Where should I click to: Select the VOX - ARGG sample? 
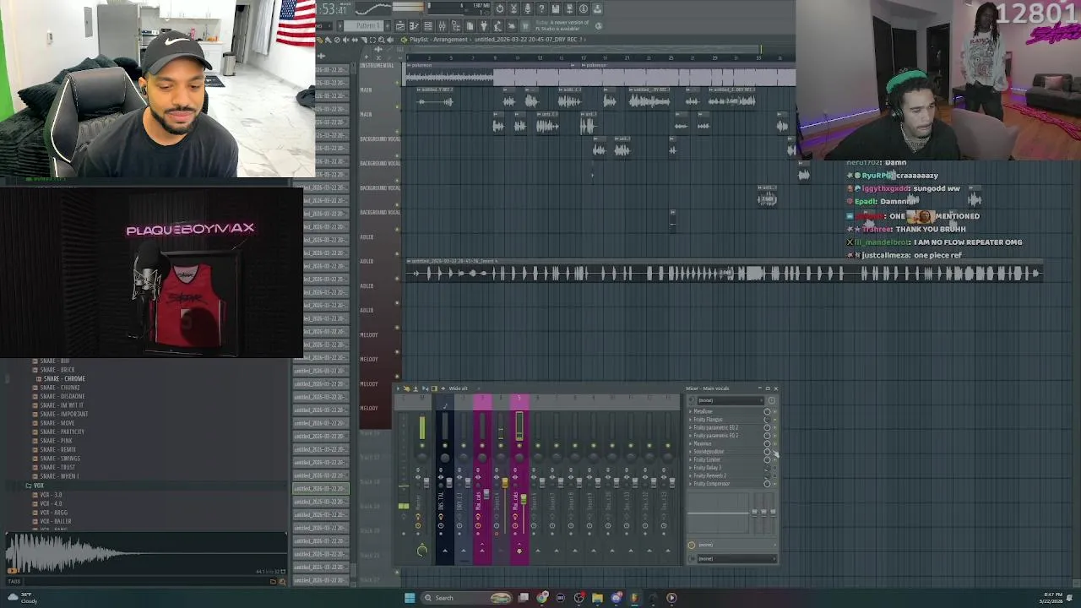tap(53, 513)
